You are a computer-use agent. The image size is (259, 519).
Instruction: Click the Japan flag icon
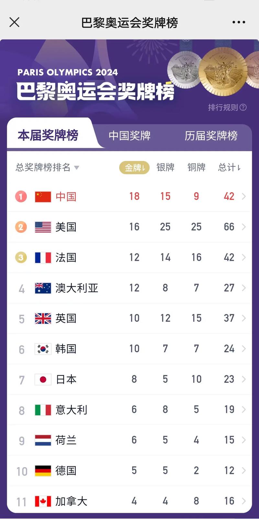click(x=42, y=379)
